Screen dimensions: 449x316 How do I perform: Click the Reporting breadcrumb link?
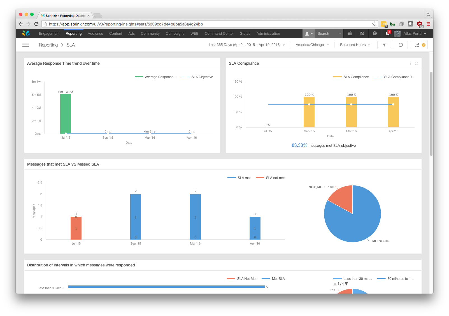48,45
